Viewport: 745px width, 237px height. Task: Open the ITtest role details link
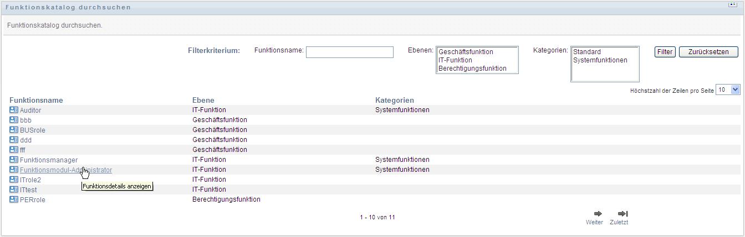[28, 189]
